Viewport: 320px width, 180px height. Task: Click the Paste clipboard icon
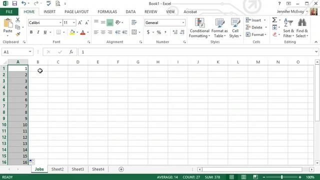[8, 23]
